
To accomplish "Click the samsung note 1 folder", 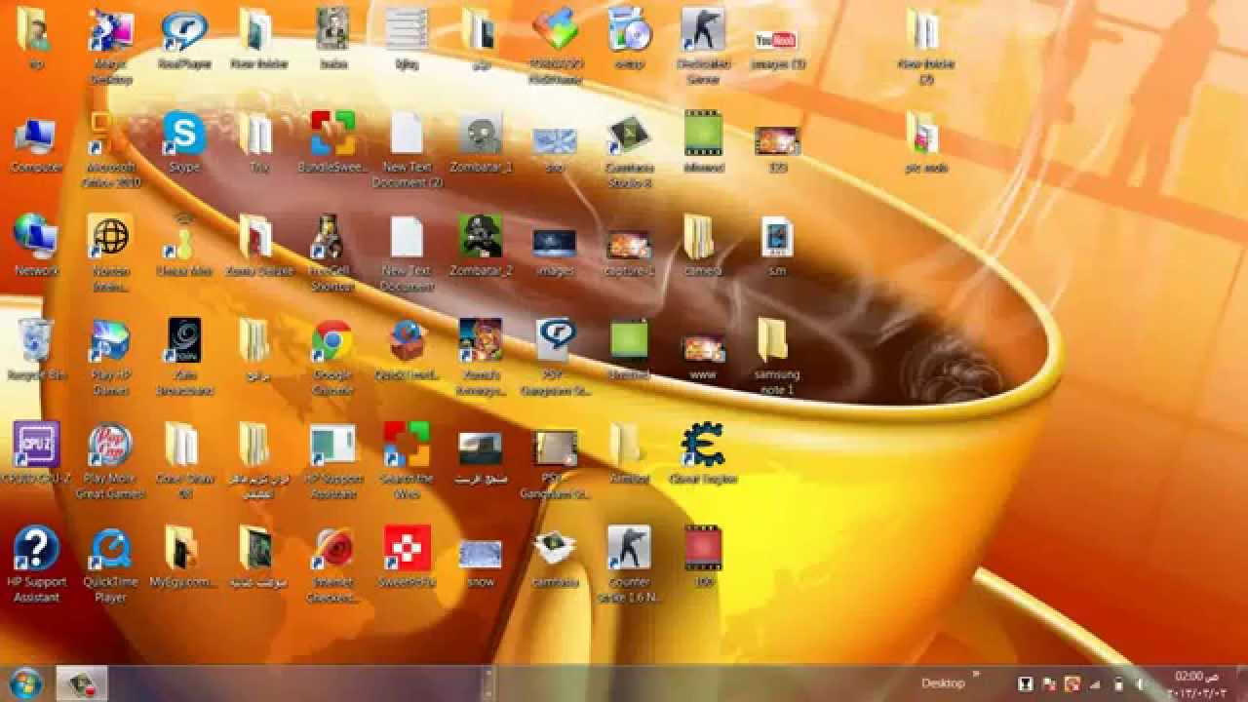I will click(777, 357).
